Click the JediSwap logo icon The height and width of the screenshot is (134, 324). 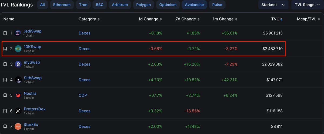click(18, 33)
